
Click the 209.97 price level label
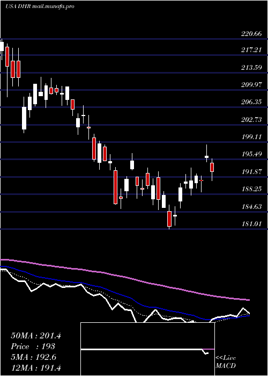[x=251, y=85]
